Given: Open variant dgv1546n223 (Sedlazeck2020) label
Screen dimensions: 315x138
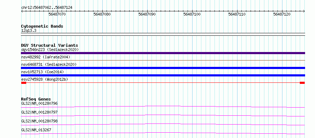Looking at the screenshot, I should pyautogui.click(x=50, y=50).
